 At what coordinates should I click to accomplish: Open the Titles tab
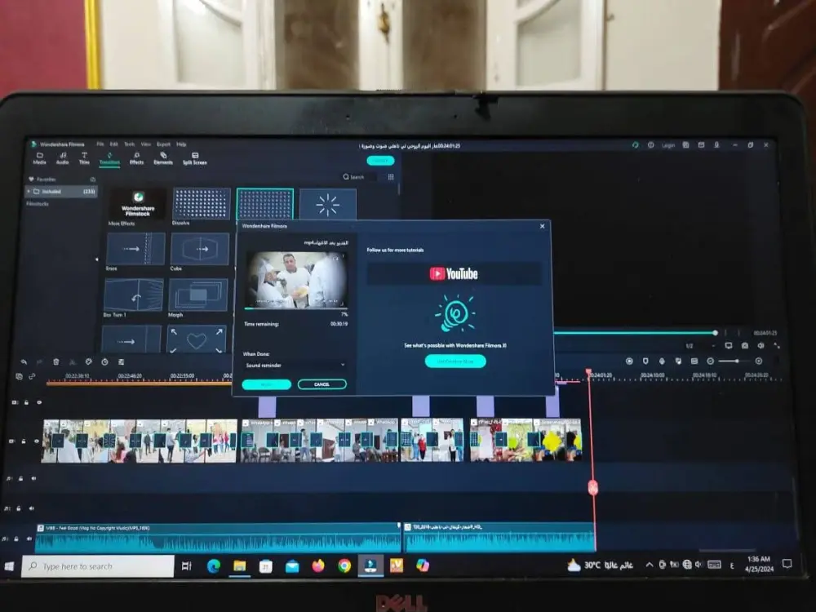(x=84, y=158)
